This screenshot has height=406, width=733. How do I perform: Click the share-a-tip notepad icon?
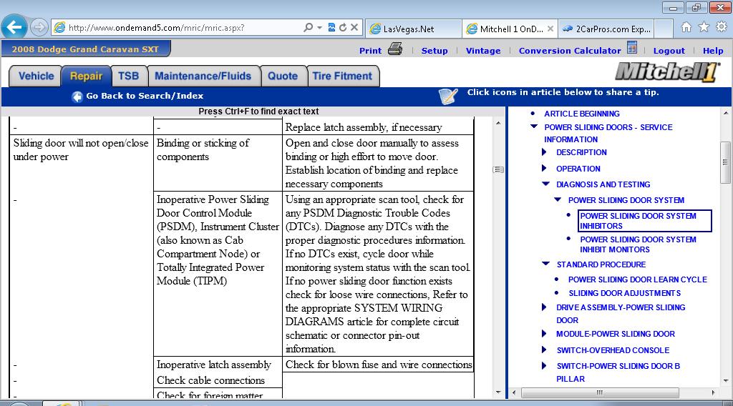pos(448,96)
